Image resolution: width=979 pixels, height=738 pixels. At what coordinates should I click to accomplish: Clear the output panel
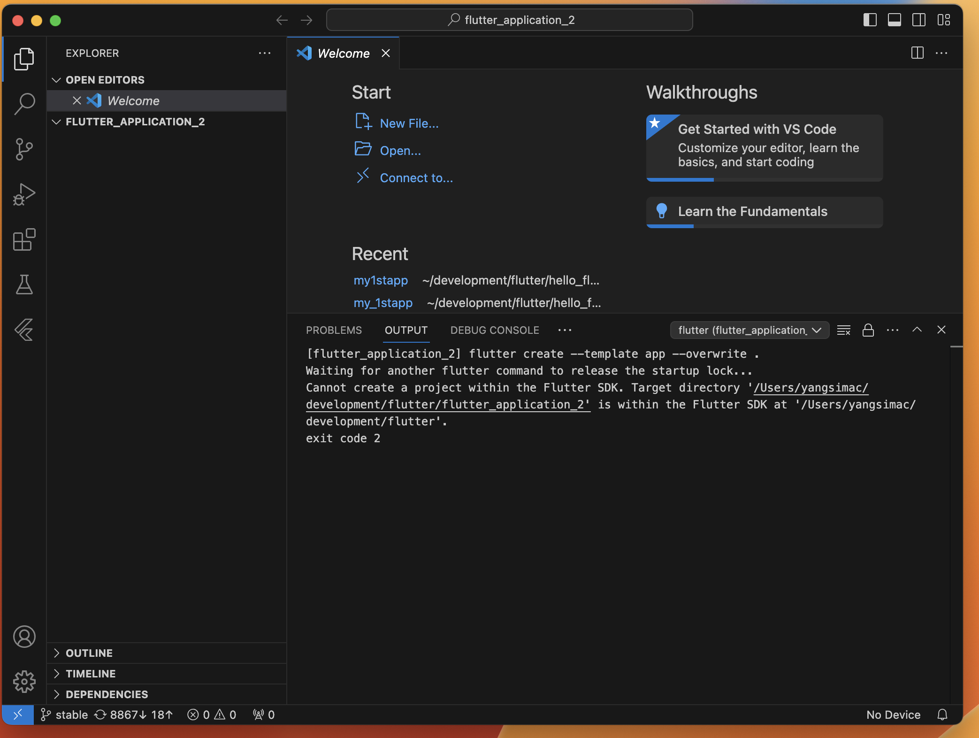pyautogui.click(x=843, y=330)
